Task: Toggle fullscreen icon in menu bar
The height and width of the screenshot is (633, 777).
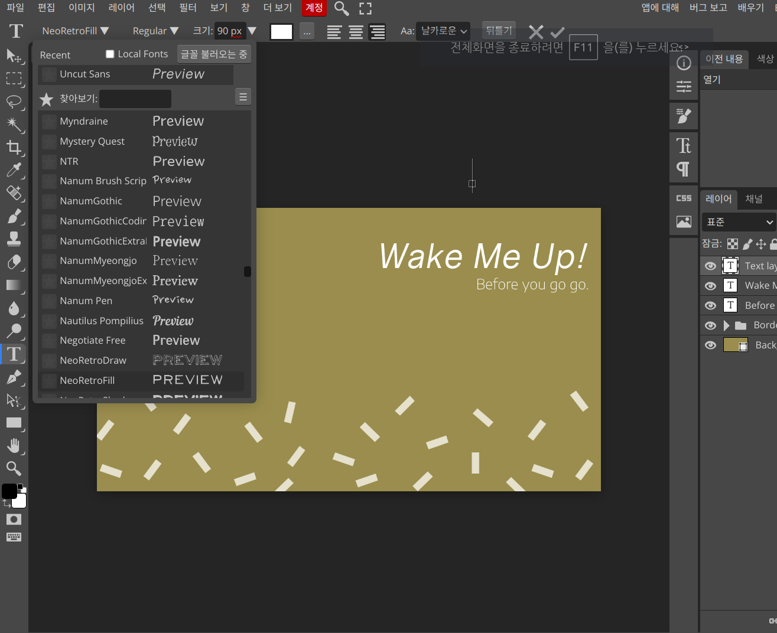Action: click(366, 8)
